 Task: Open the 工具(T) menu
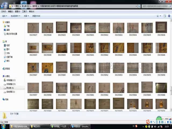(24, 12)
